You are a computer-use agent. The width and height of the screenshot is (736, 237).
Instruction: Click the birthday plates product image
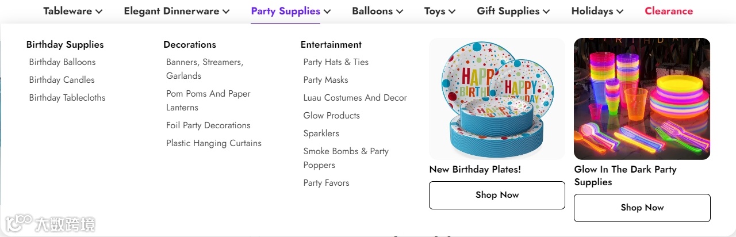point(497,99)
